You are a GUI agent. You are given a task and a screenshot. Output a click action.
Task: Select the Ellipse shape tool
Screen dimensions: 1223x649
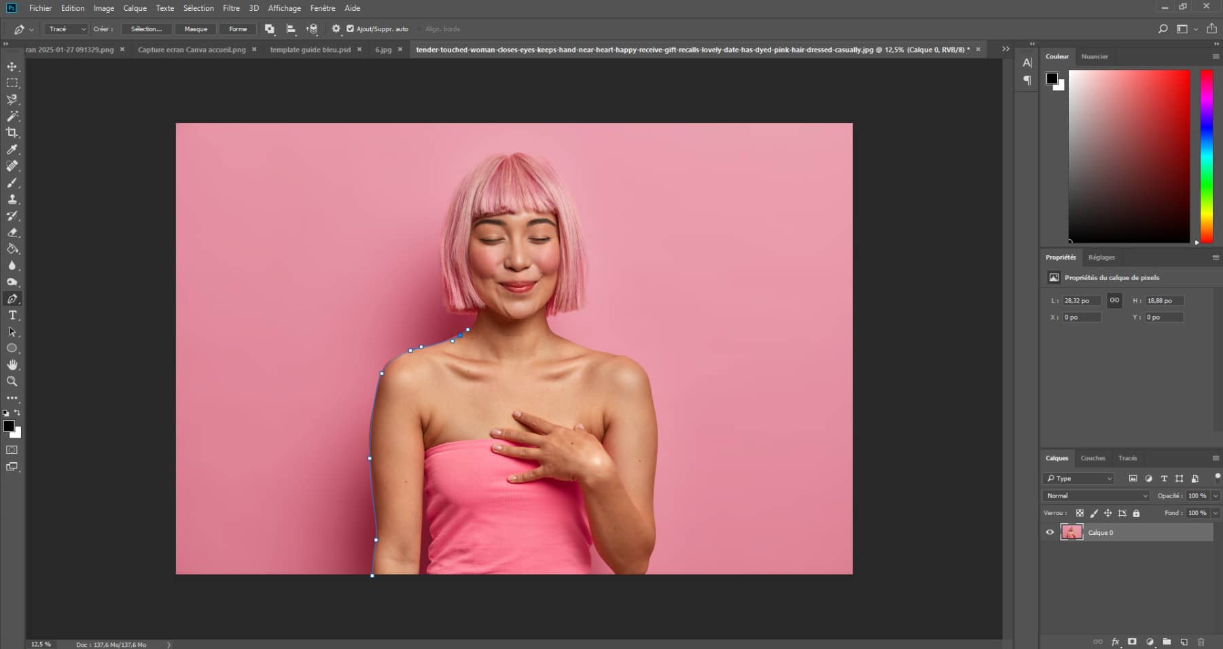tap(12, 348)
